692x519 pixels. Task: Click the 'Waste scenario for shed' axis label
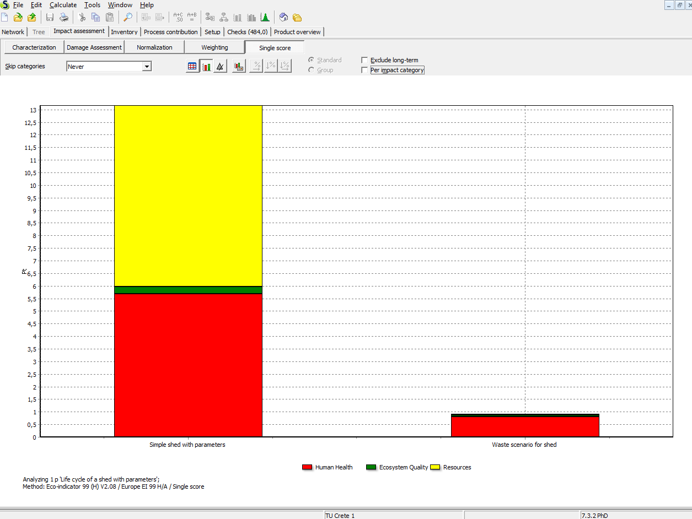coord(524,445)
